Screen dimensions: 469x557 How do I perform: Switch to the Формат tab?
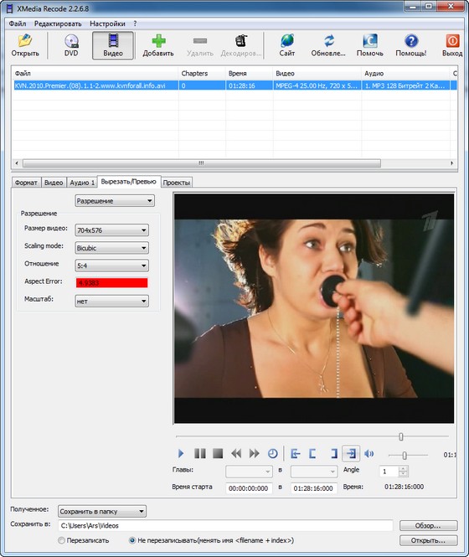coord(26,183)
